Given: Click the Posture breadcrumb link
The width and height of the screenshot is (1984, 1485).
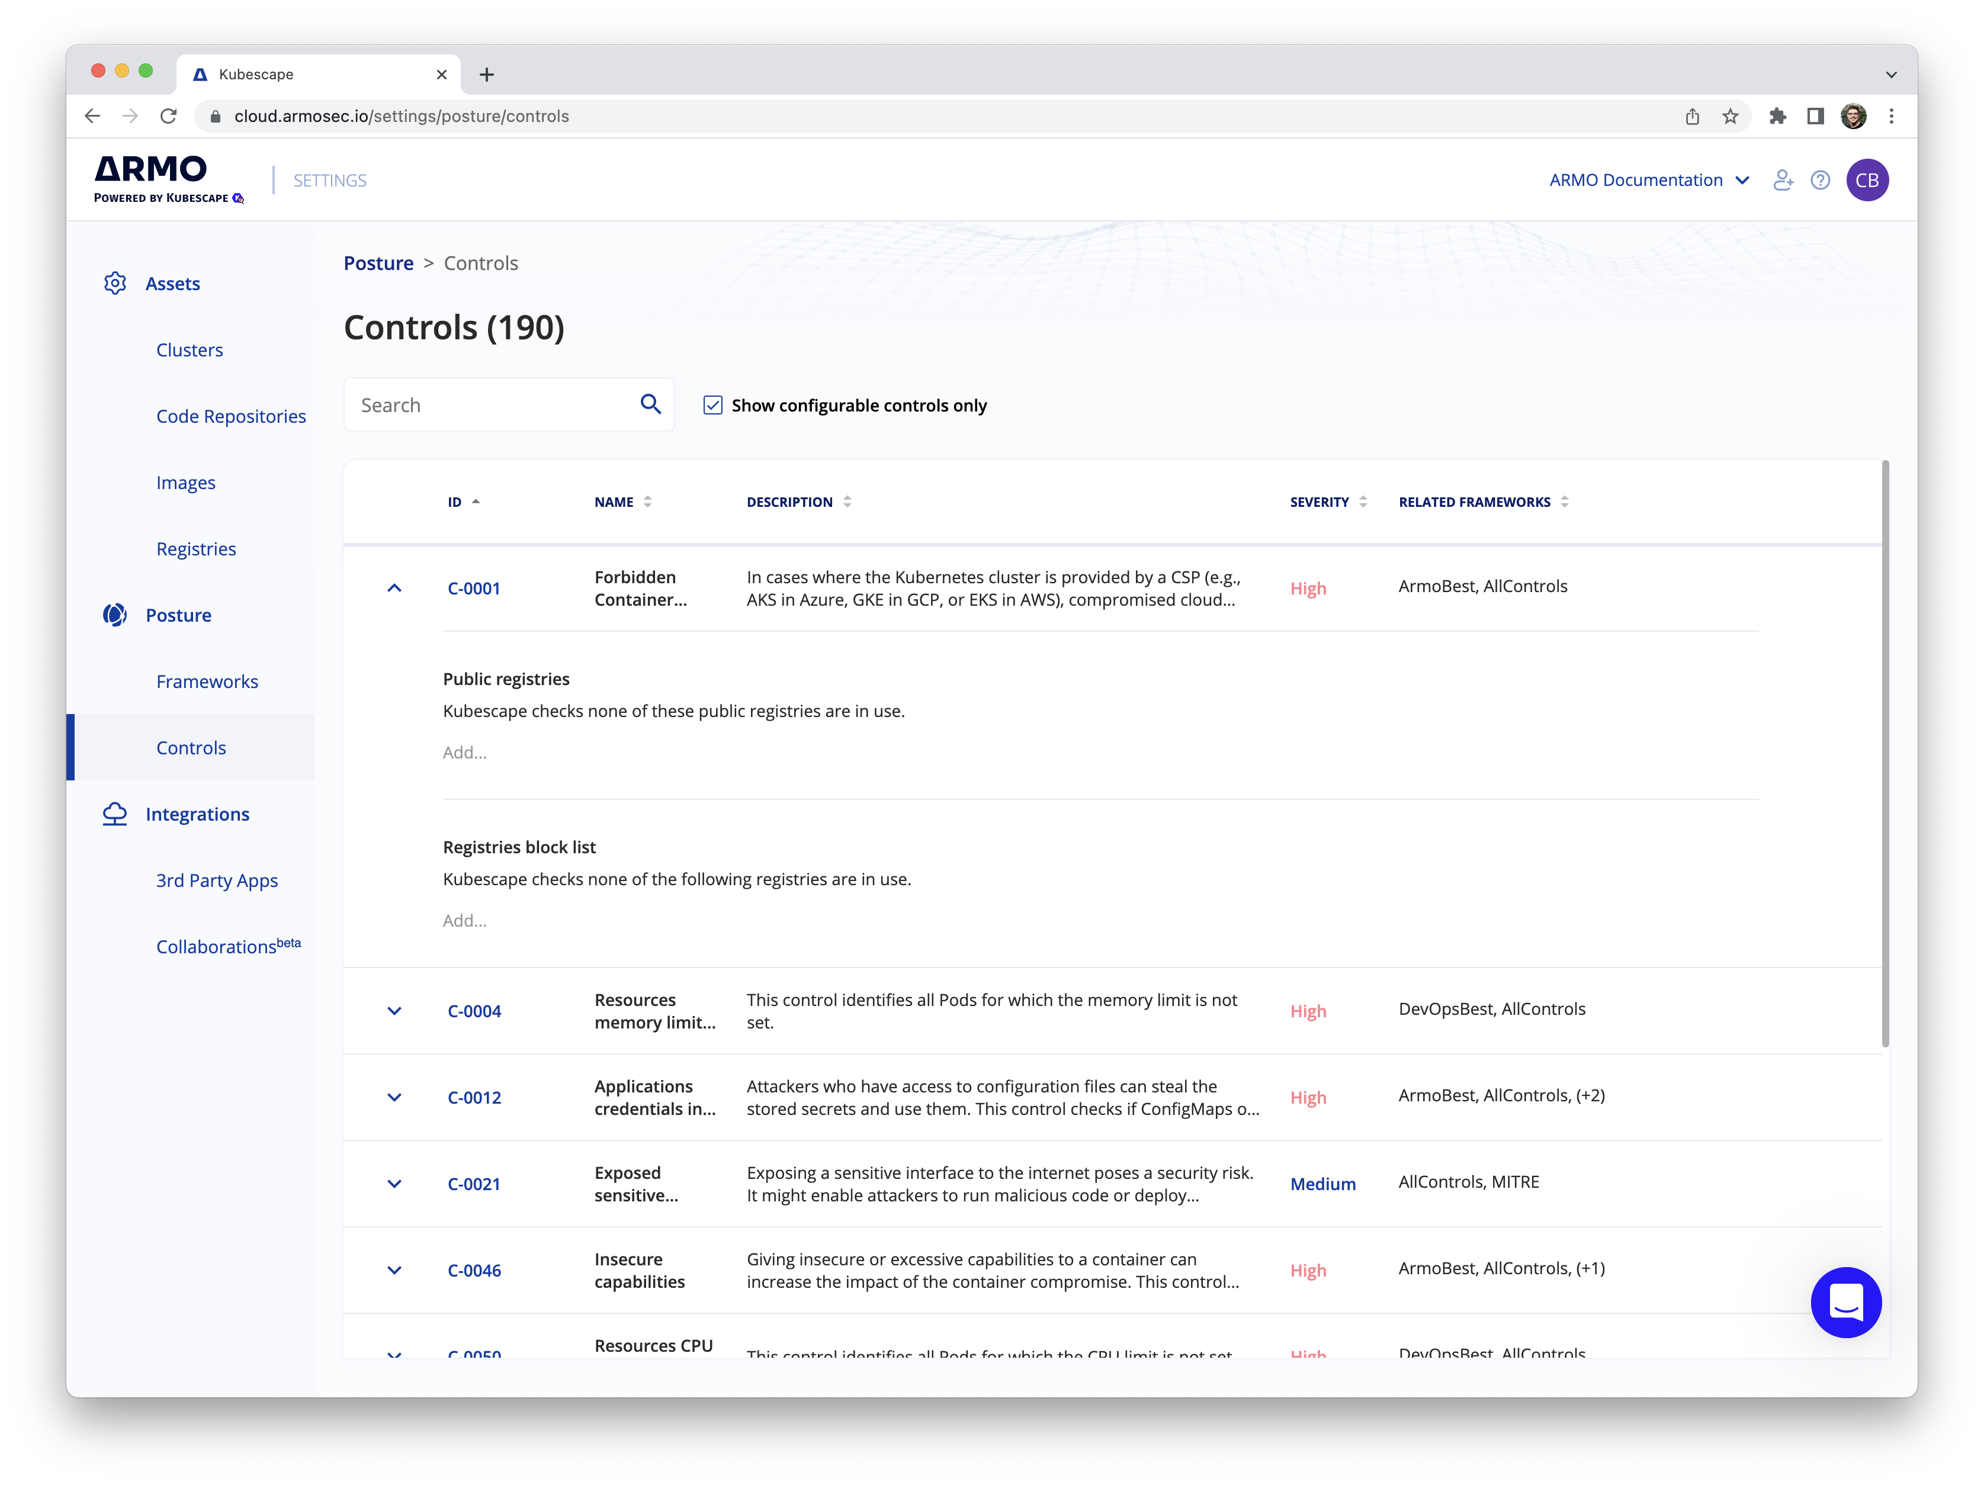Looking at the screenshot, I should 378,263.
